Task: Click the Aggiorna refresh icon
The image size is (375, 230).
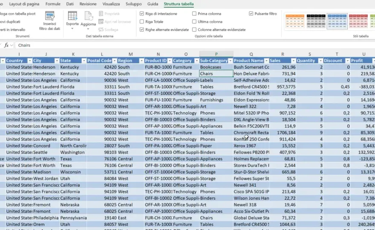Action: click(x=88, y=16)
